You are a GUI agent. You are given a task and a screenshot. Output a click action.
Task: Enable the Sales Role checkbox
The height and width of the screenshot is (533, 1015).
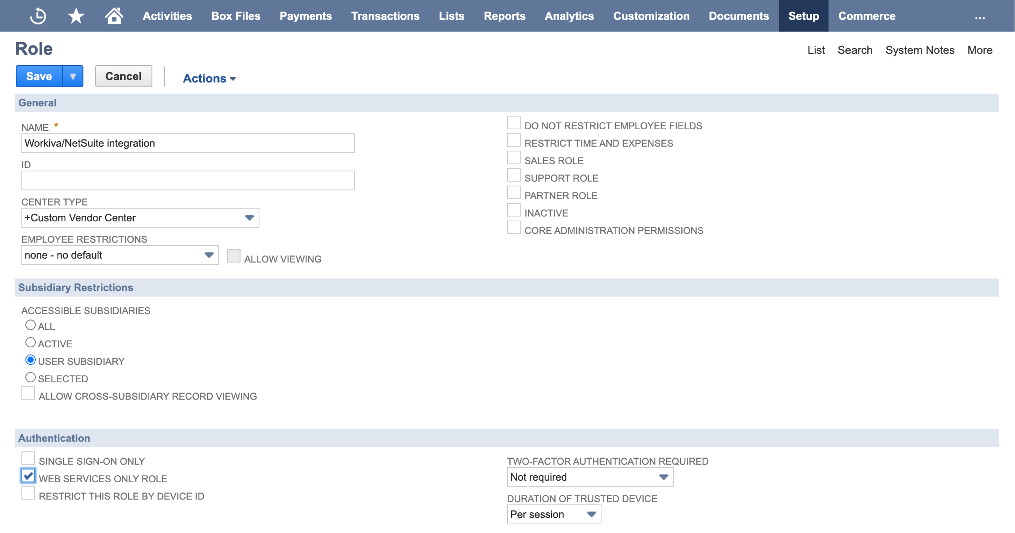tap(514, 157)
